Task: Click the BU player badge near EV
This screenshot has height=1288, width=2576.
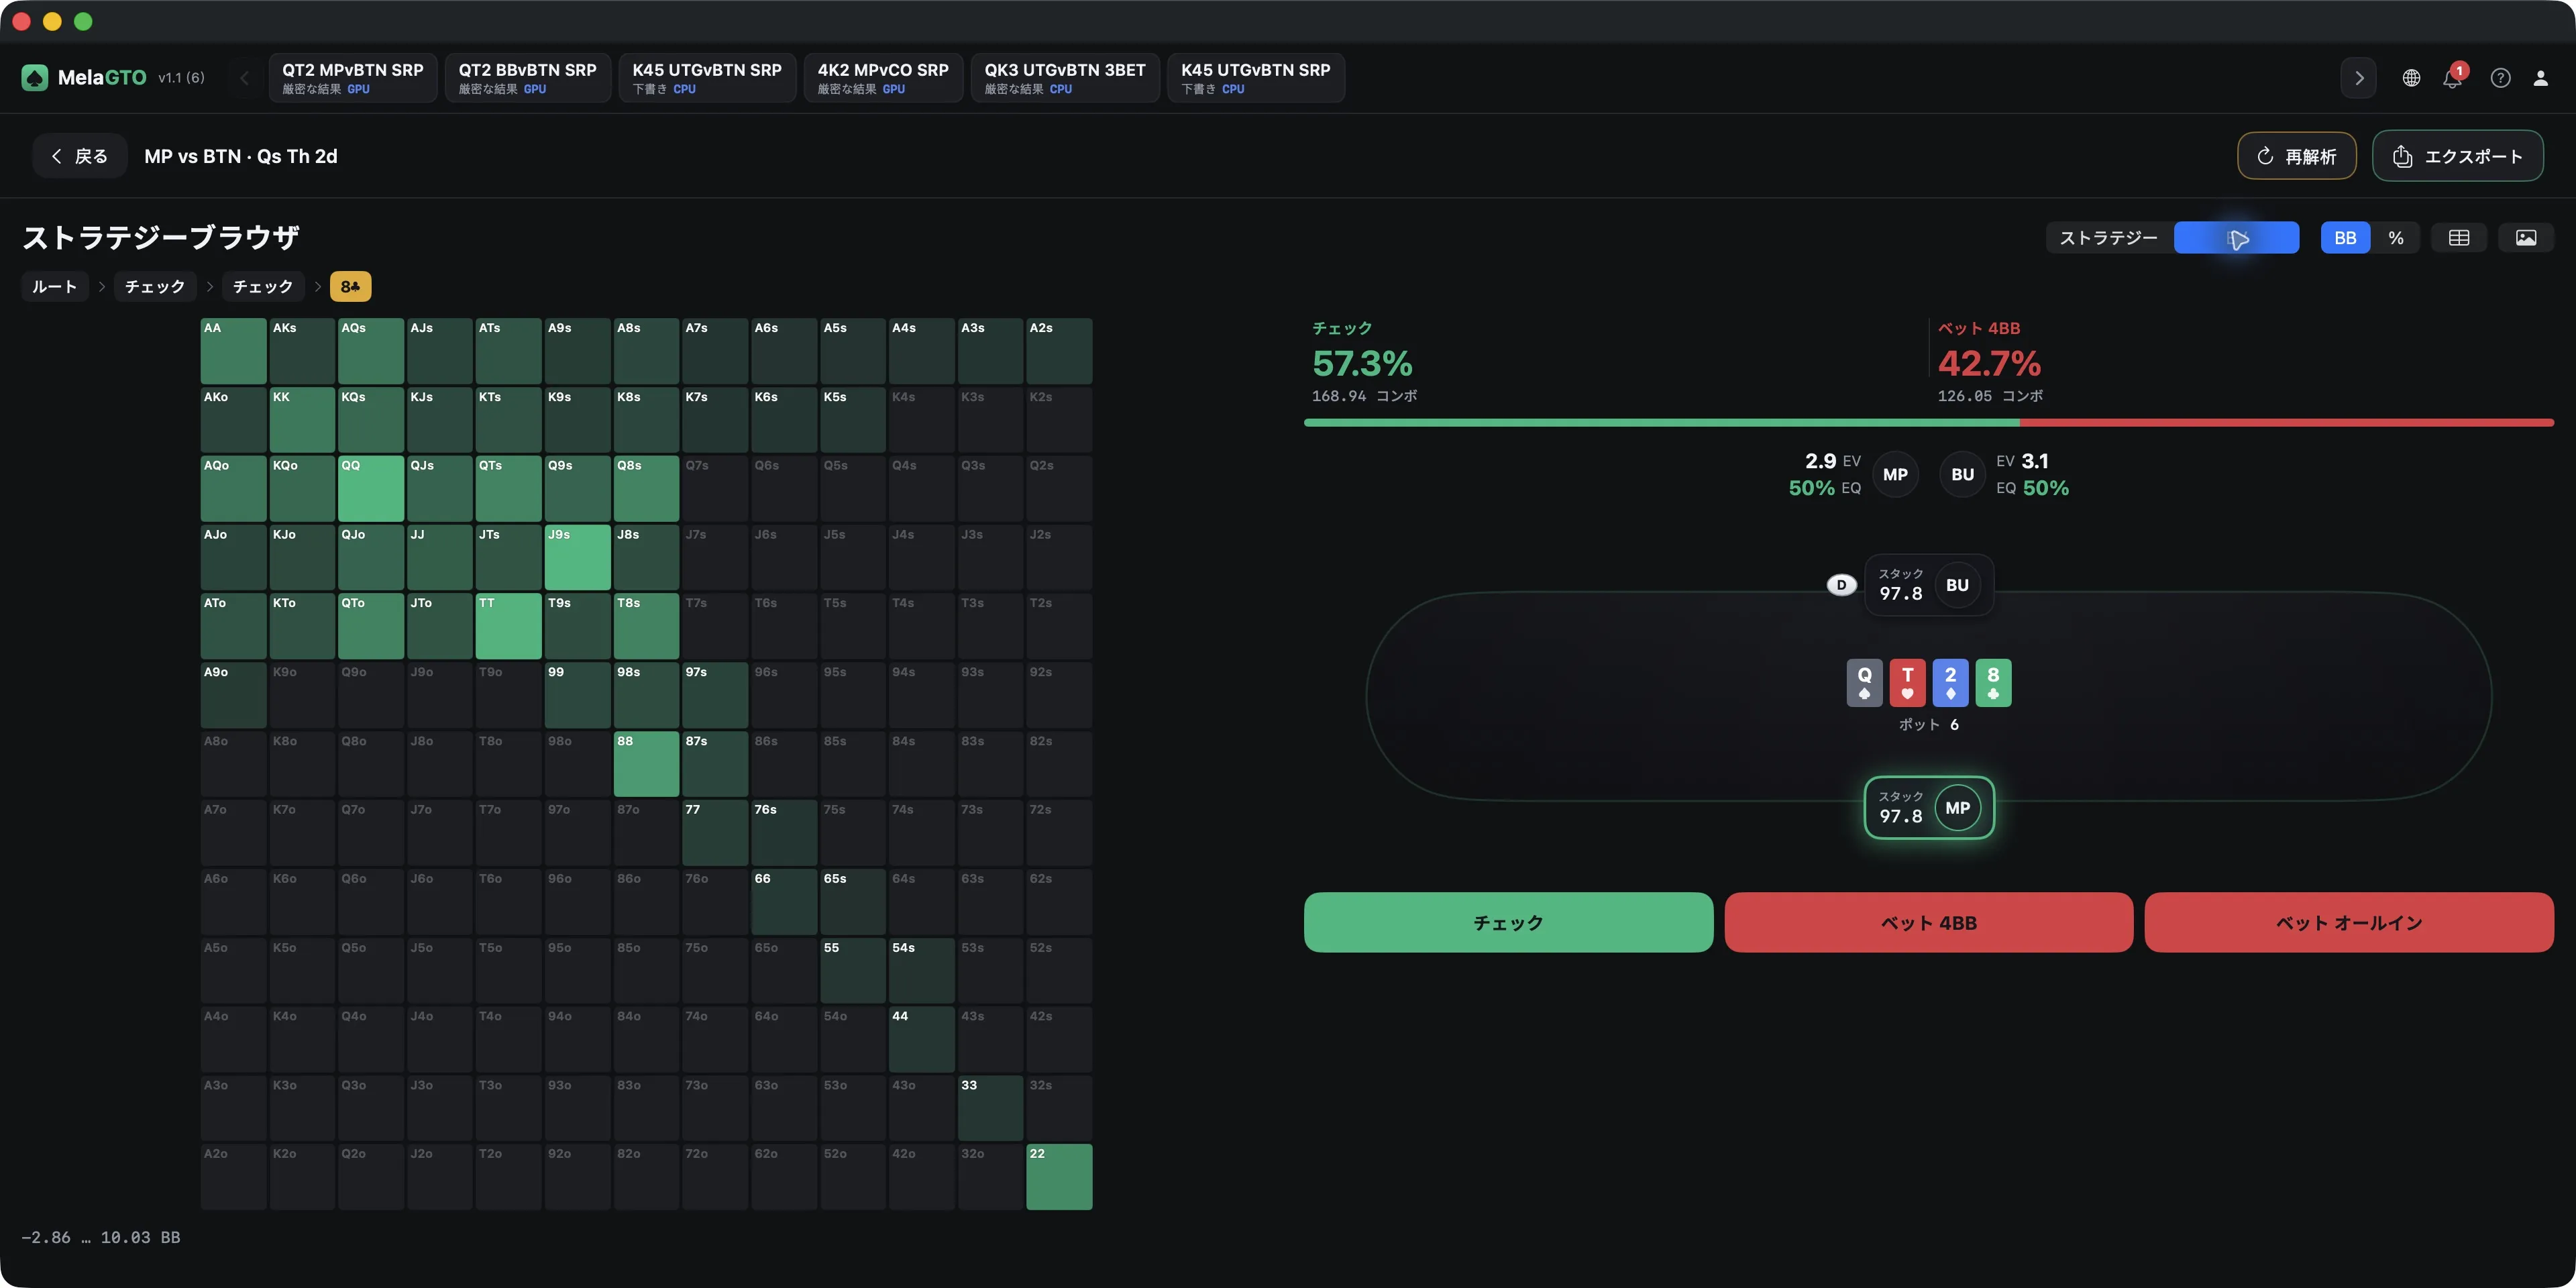Action: pos(1963,475)
